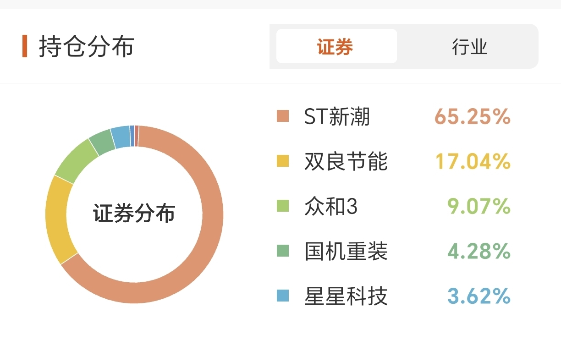561x340 pixels.
Task: Click the yellow 双良节能 legend swatch
Action: point(283,161)
